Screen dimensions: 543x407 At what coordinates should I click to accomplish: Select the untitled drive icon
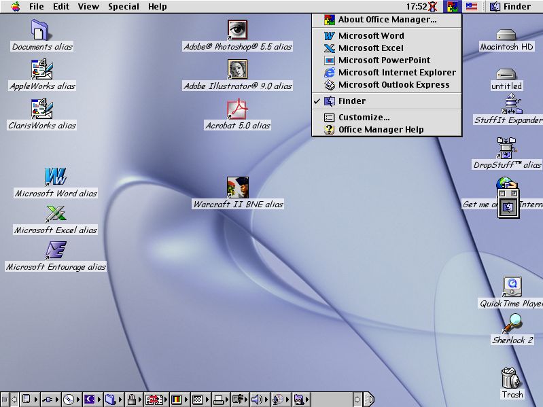tap(506, 74)
